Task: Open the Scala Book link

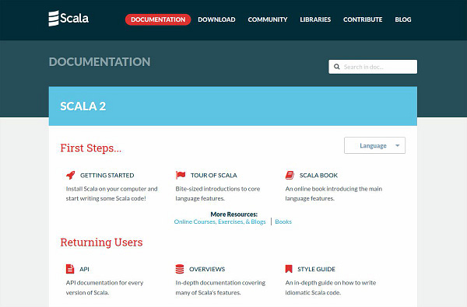Action: 318,175
